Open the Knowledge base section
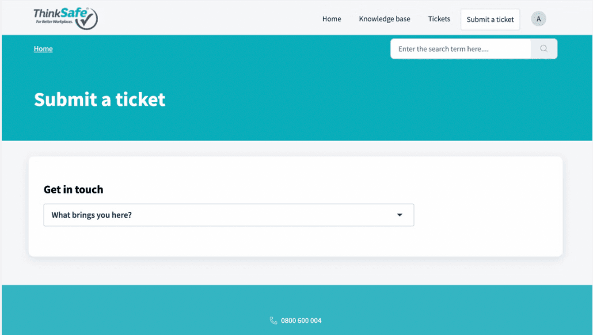The width and height of the screenshot is (593, 335). (384, 18)
